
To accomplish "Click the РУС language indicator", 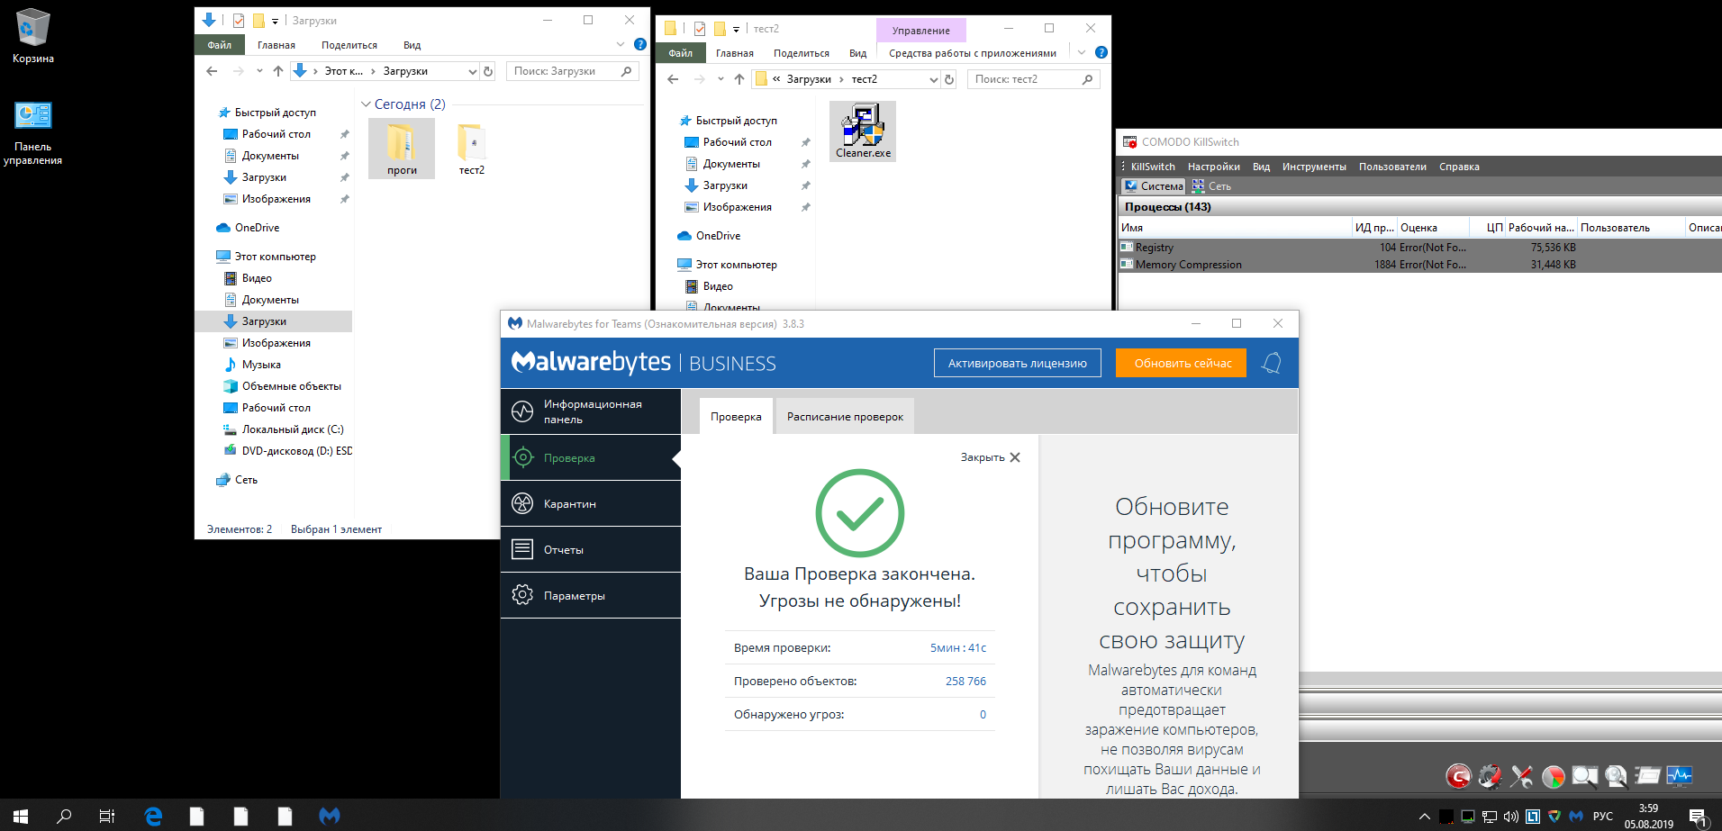I will [1602, 817].
